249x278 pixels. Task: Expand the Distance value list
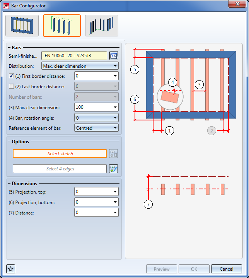coord(115,213)
